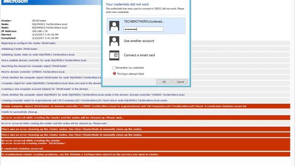The height and width of the screenshot is (166, 295).
Task: Click 'A constraint violation occurred' red text
Action: 22,148
